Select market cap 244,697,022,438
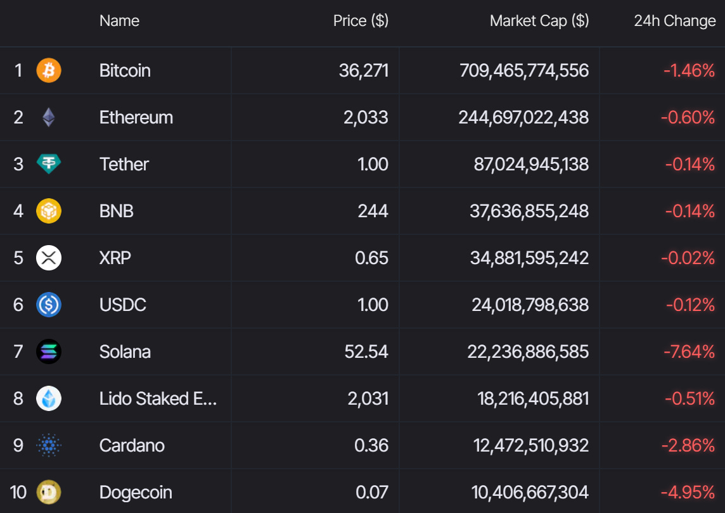The width and height of the screenshot is (725, 513). click(523, 117)
